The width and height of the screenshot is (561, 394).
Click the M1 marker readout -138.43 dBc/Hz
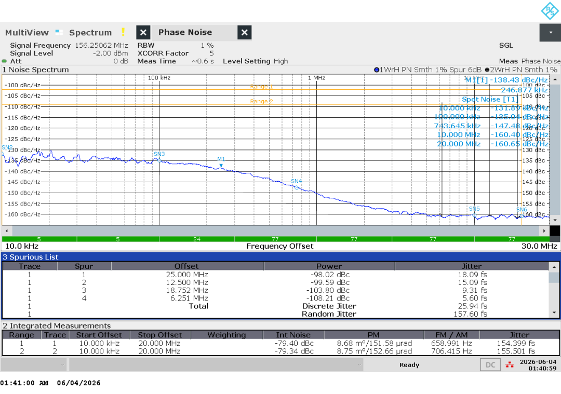[506, 80]
